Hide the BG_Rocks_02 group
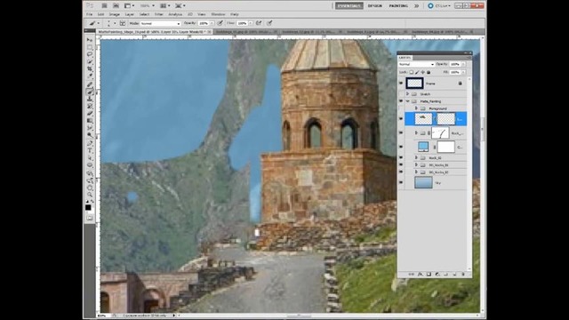Screen dimensions: 569x320 tap(401, 172)
